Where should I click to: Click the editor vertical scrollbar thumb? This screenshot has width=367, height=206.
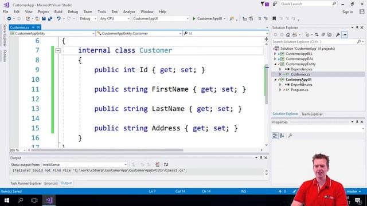click(x=266, y=84)
